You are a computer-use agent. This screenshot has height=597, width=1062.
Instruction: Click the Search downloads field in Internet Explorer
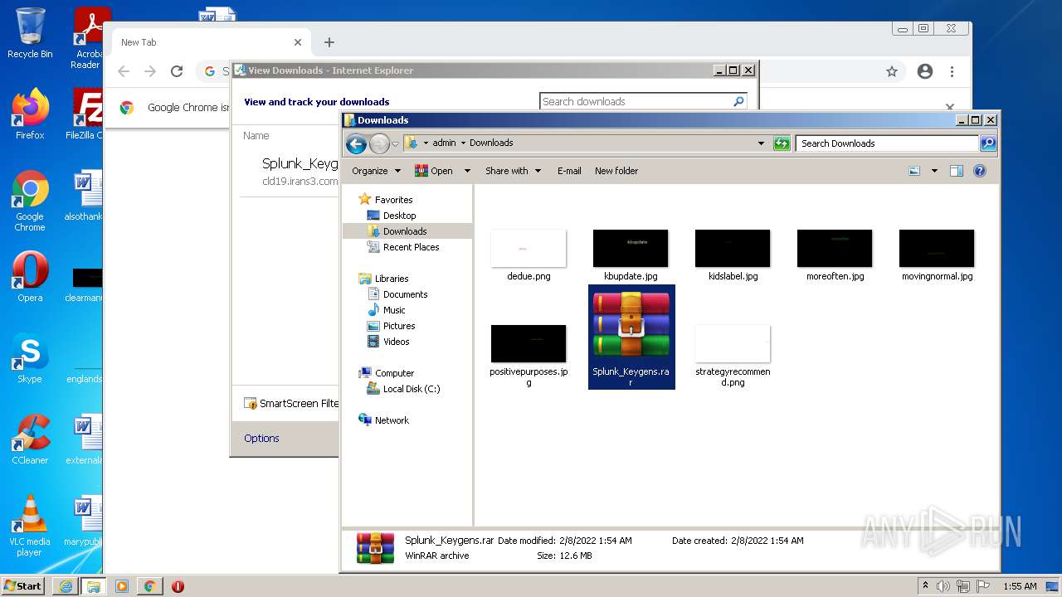coord(636,101)
